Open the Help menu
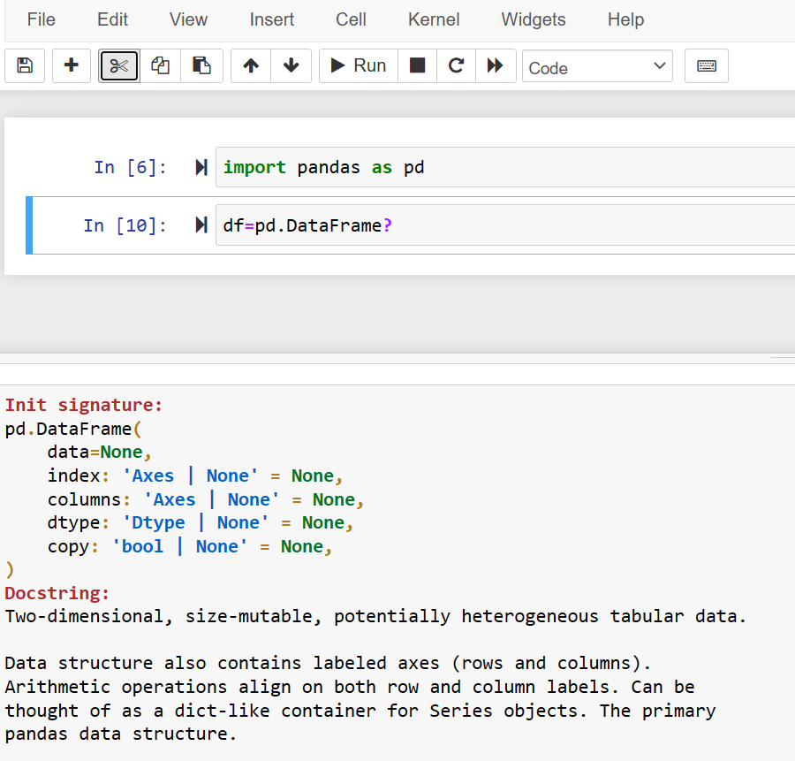This screenshot has width=795, height=761. pos(625,19)
